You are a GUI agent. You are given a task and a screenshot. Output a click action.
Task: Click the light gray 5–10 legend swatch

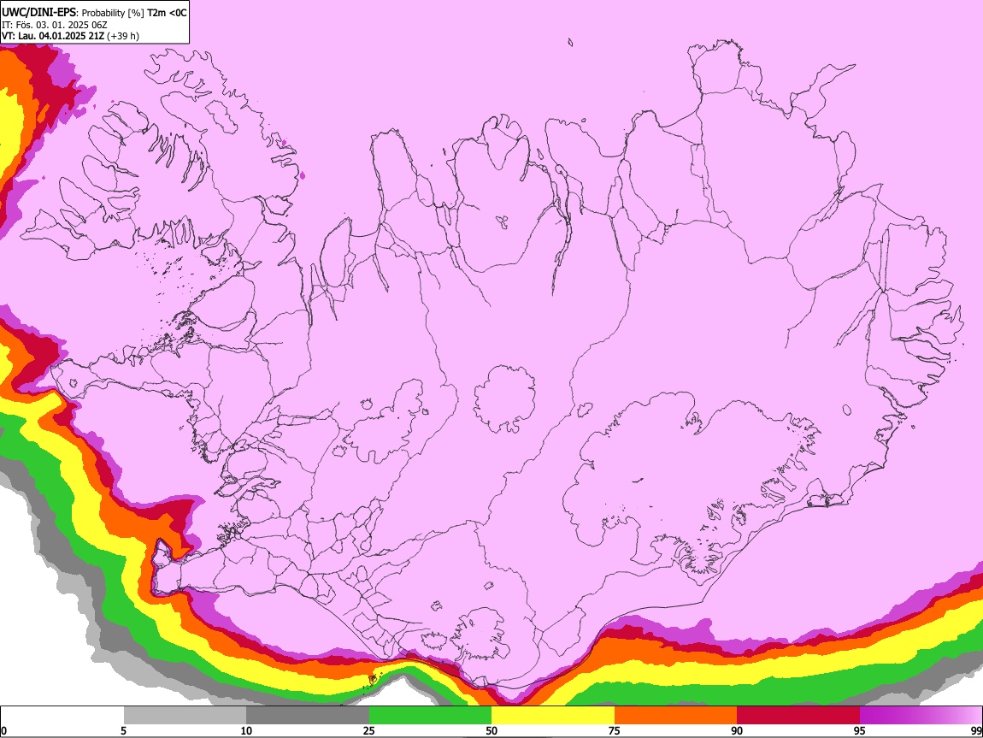pos(185,715)
